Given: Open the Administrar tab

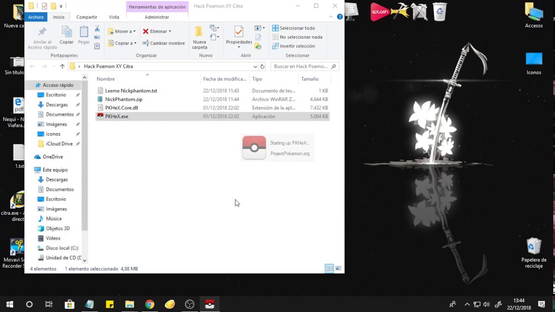Looking at the screenshot, I should [x=157, y=17].
